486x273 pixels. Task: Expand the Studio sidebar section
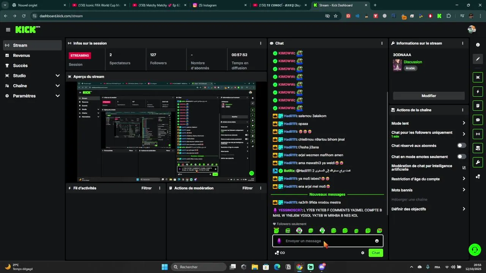tap(32, 75)
